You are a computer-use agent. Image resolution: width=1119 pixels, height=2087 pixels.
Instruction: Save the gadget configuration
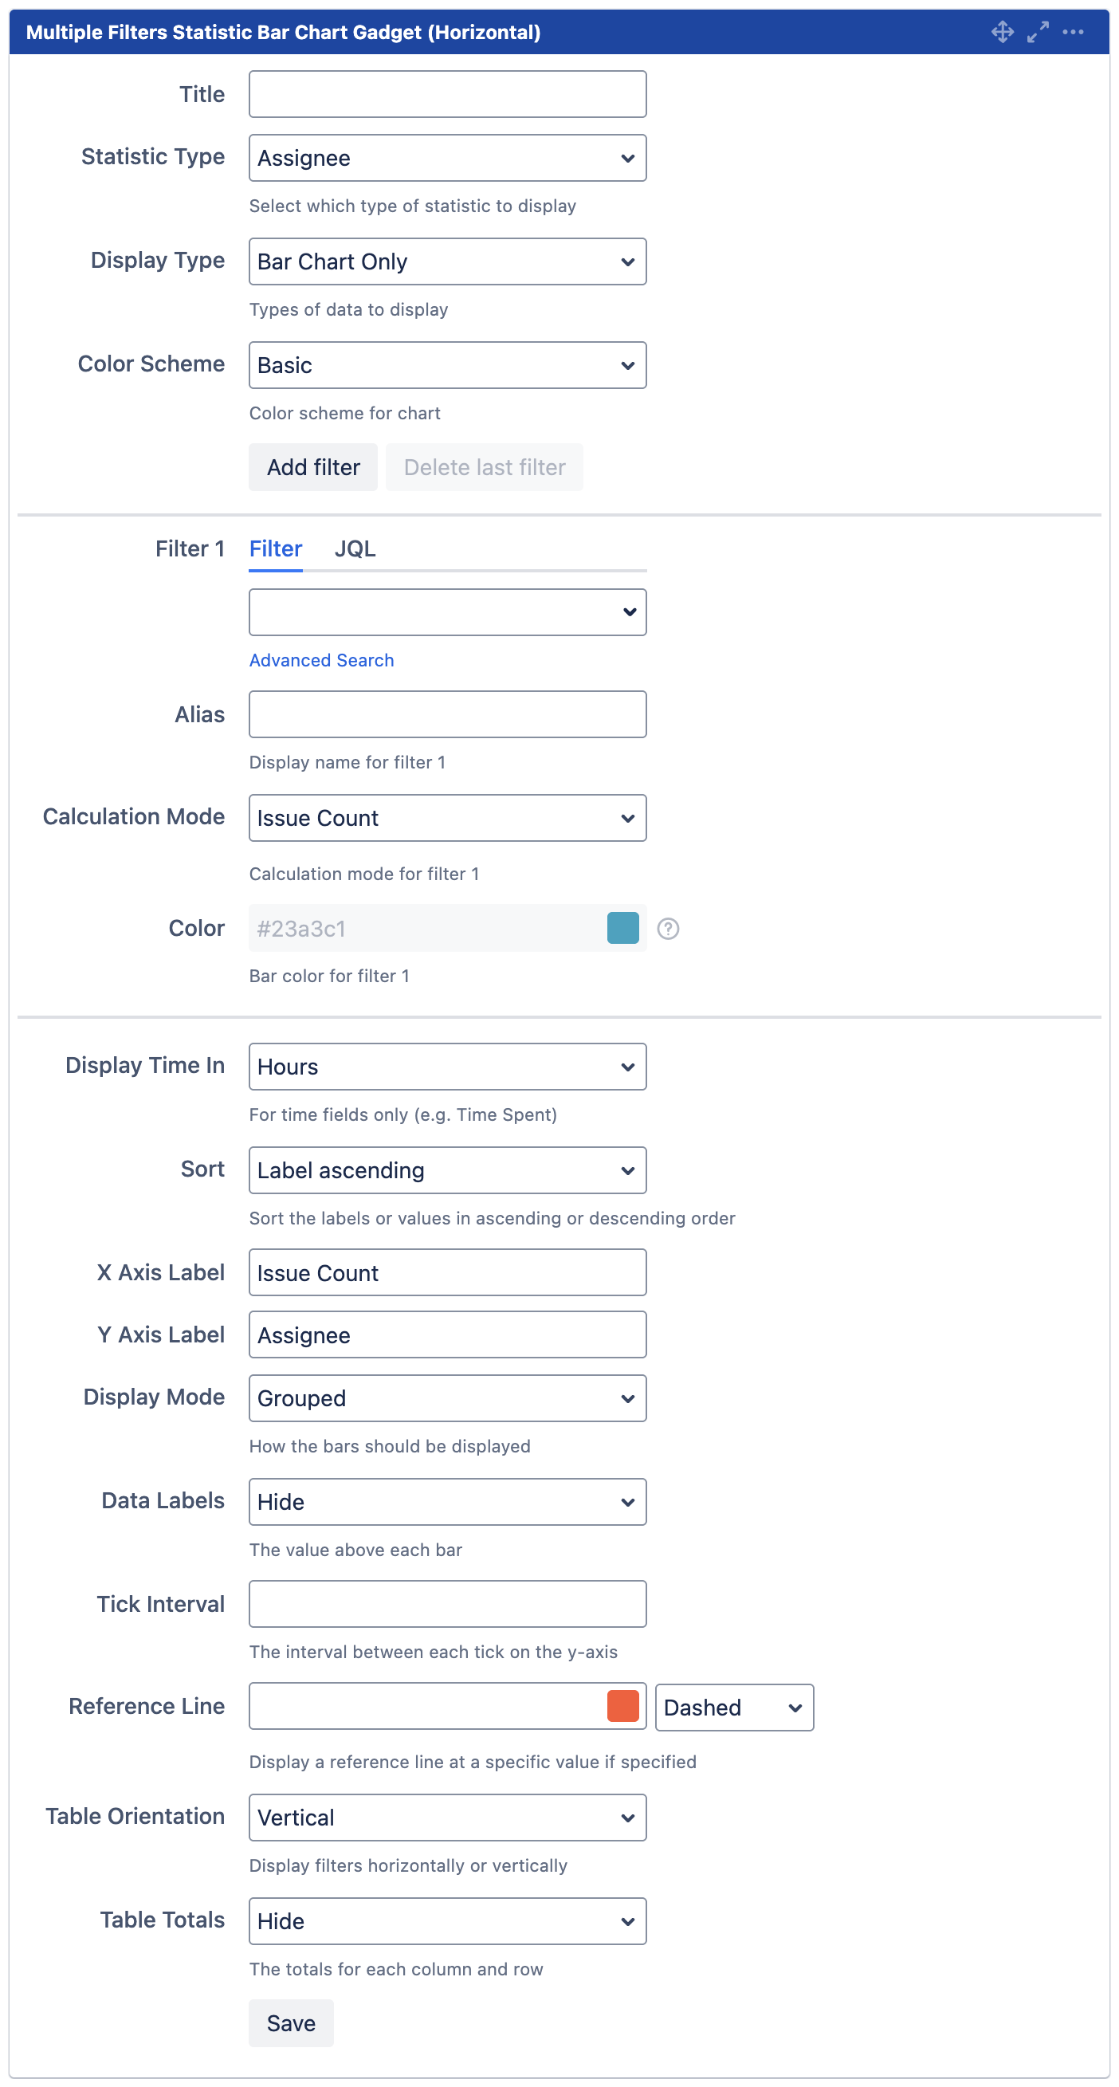(291, 2023)
